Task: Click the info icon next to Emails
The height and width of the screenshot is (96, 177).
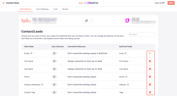Action: click(31, 53)
